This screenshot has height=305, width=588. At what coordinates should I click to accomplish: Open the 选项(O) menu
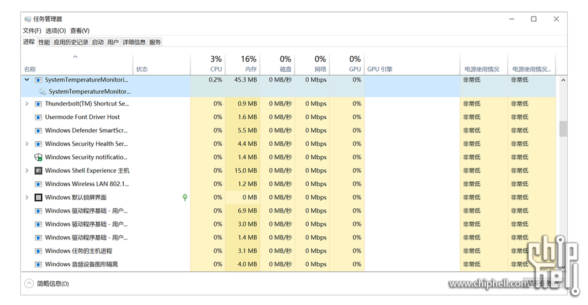[56, 31]
